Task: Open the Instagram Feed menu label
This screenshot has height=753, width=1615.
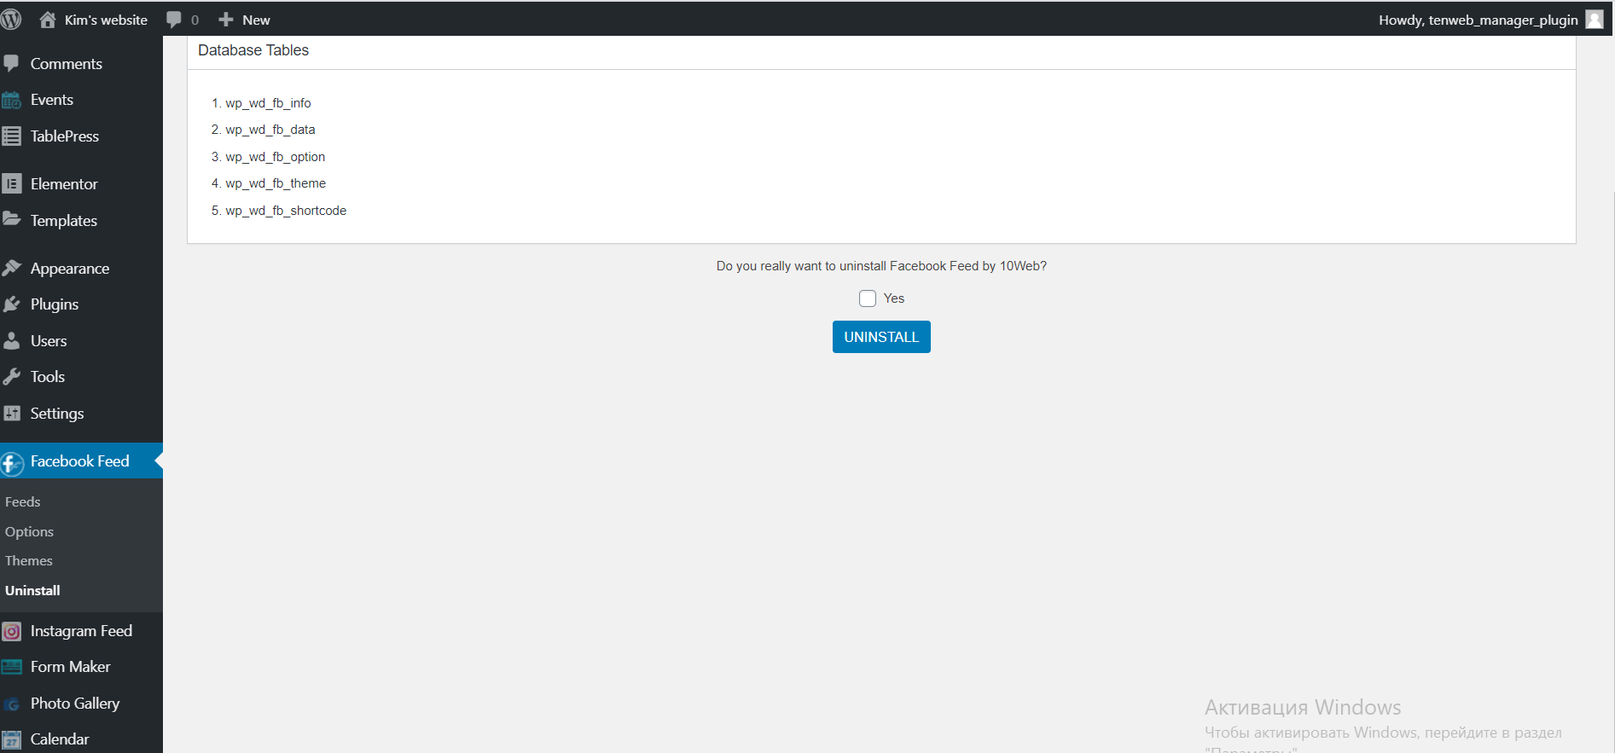Action: coord(81,631)
